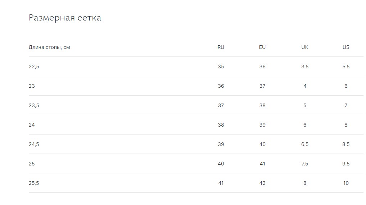Select RU size 35 cell

[221, 67]
